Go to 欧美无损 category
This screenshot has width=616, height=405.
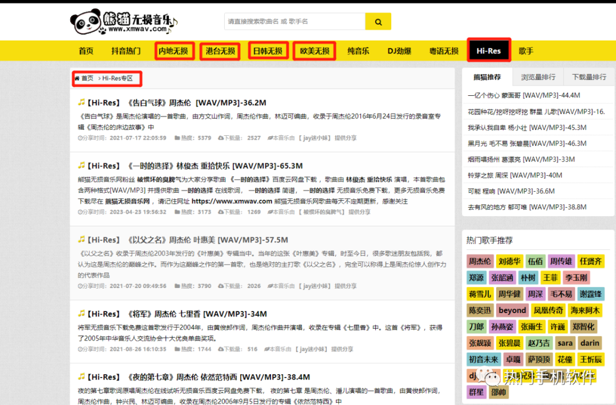pos(315,51)
